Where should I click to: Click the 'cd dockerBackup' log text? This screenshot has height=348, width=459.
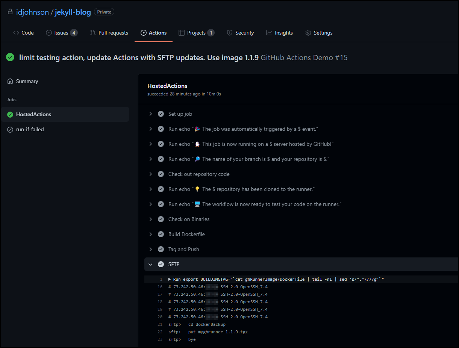[207, 324]
